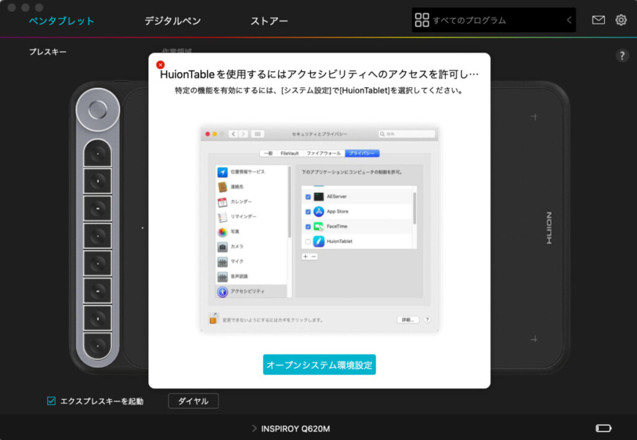Click the instruction text mentioning [システム設定]
The width and height of the screenshot is (637, 440).
(x=319, y=91)
